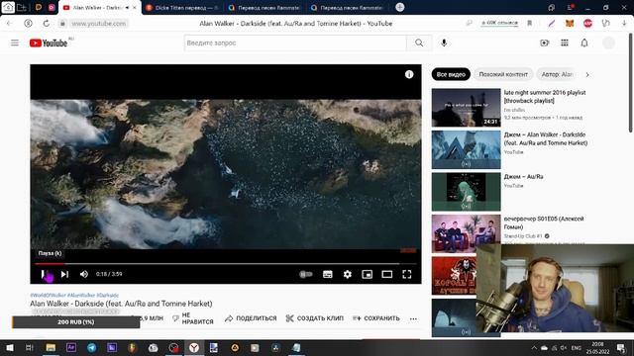Select the "Похожий контент" filter chip
The image size is (634, 356).
[x=503, y=74]
